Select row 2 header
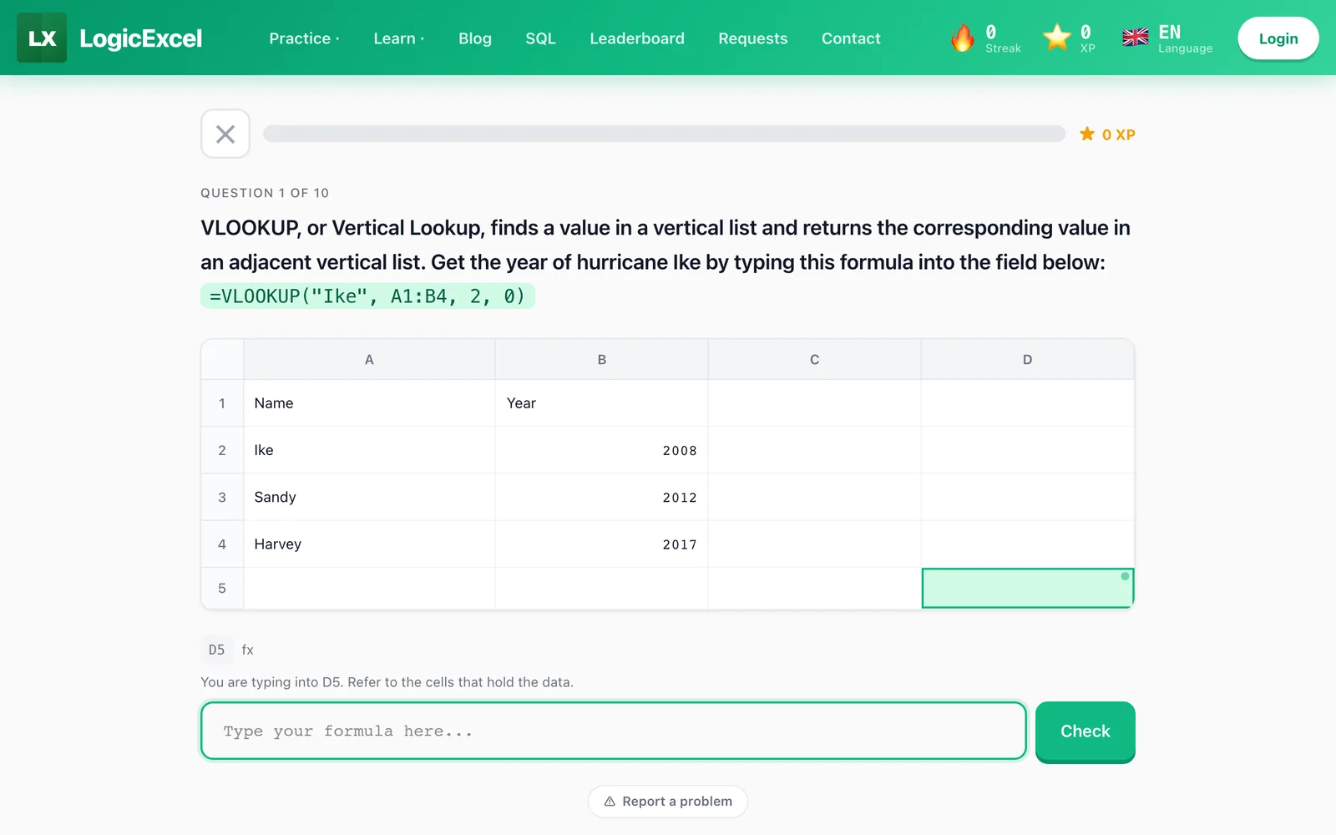The image size is (1336, 835). [x=222, y=450]
